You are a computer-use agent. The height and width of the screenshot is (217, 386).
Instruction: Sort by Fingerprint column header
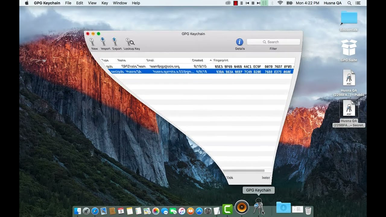pyautogui.click(x=221, y=60)
